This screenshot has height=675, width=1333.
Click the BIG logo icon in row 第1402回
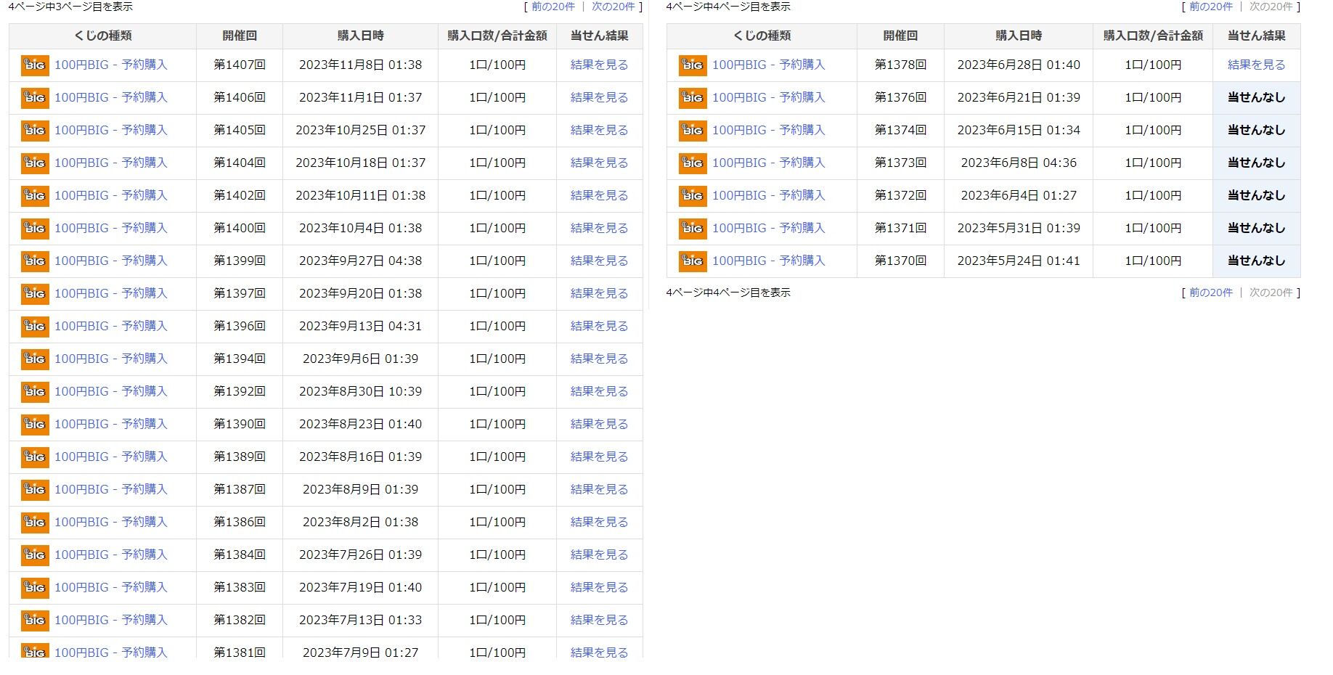pos(35,196)
